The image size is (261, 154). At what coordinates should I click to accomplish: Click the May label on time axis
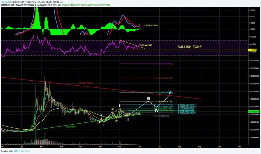pos(120,147)
